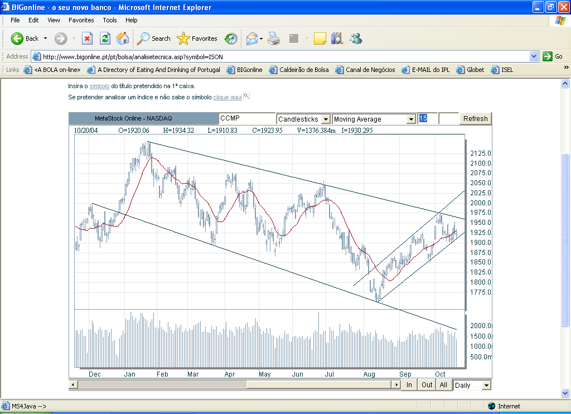Open the Help menu
The width and height of the screenshot is (571, 414).
(132, 20)
